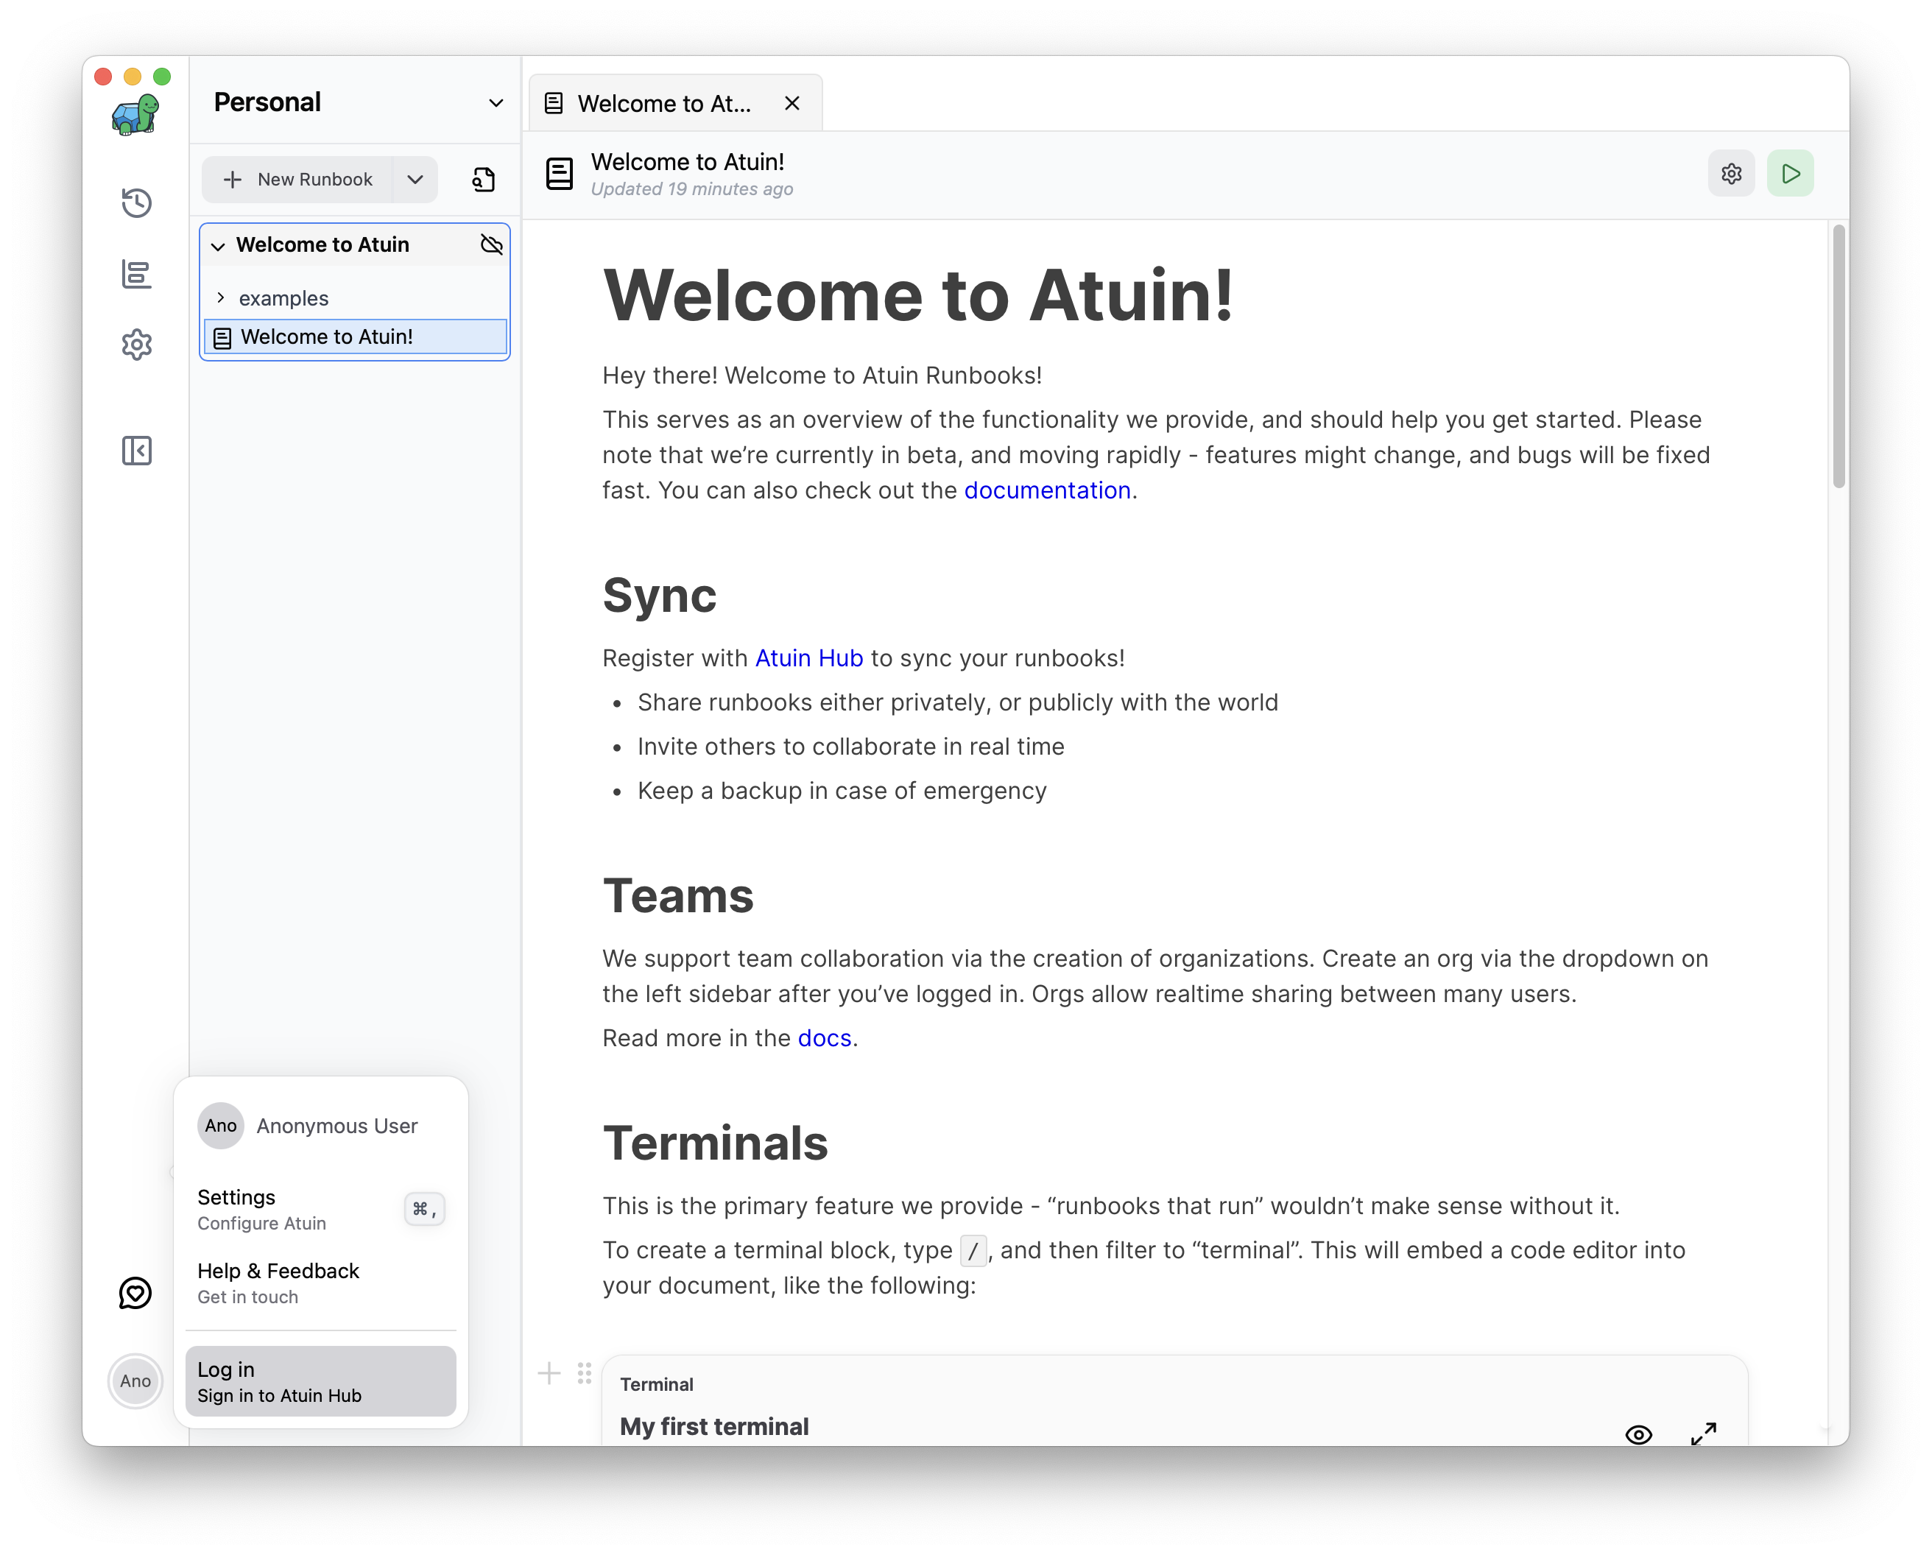Click the import runbook file icon
Image resolution: width=1932 pixels, height=1555 pixels.
pyautogui.click(x=483, y=179)
